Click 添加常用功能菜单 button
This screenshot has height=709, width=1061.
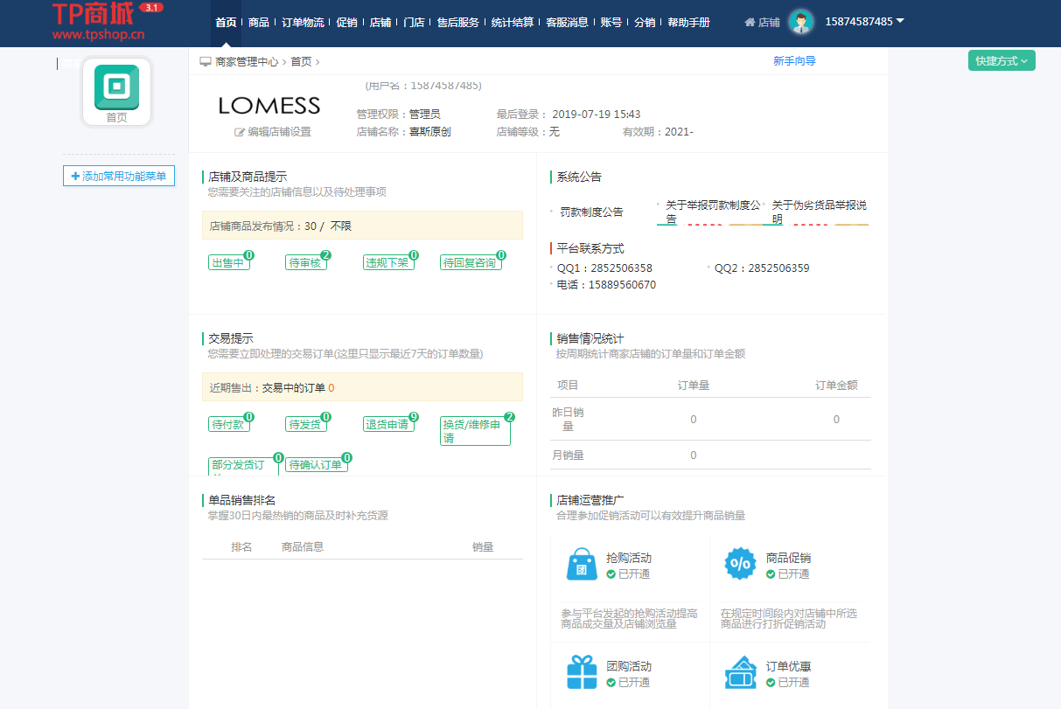(x=119, y=177)
